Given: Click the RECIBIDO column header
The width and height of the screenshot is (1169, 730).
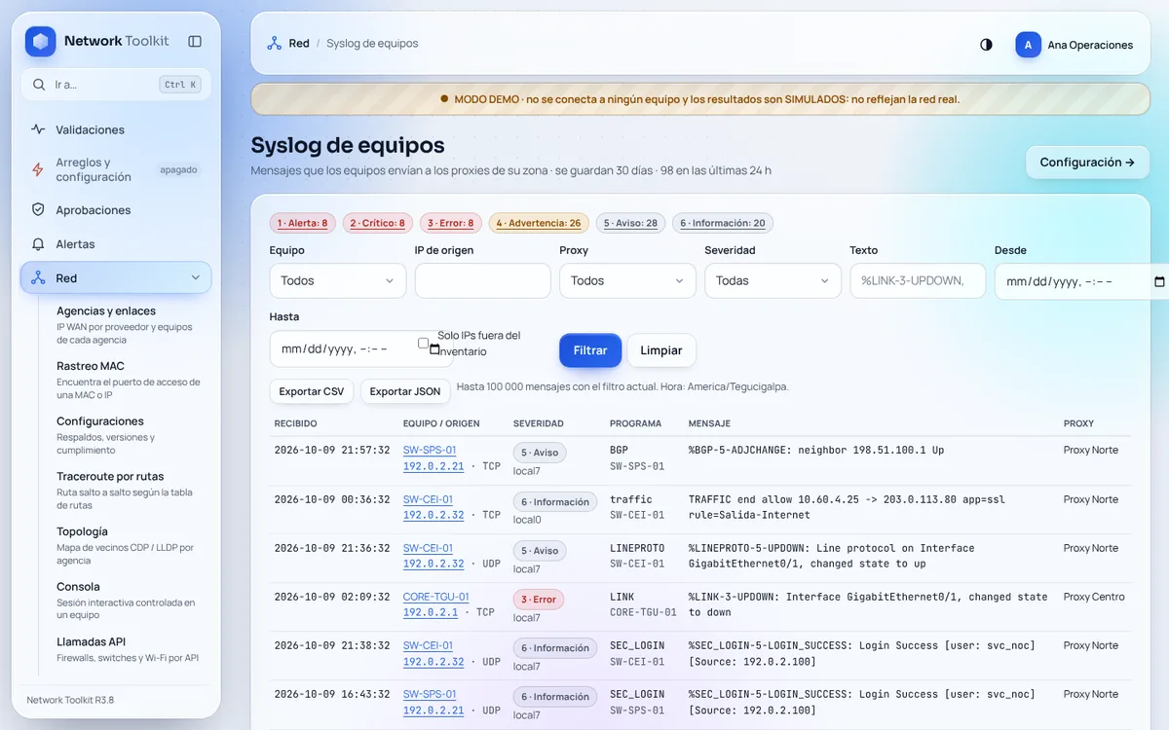Looking at the screenshot, I should point(296,423).
